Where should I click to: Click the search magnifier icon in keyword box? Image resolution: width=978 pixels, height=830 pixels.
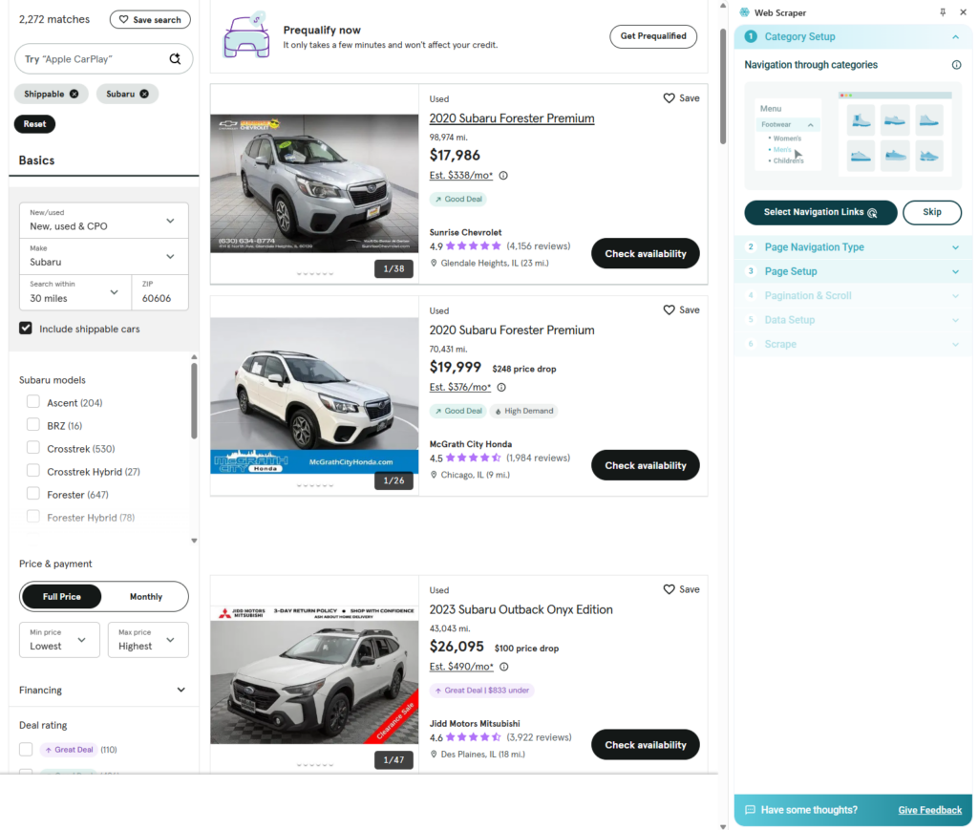175,59
